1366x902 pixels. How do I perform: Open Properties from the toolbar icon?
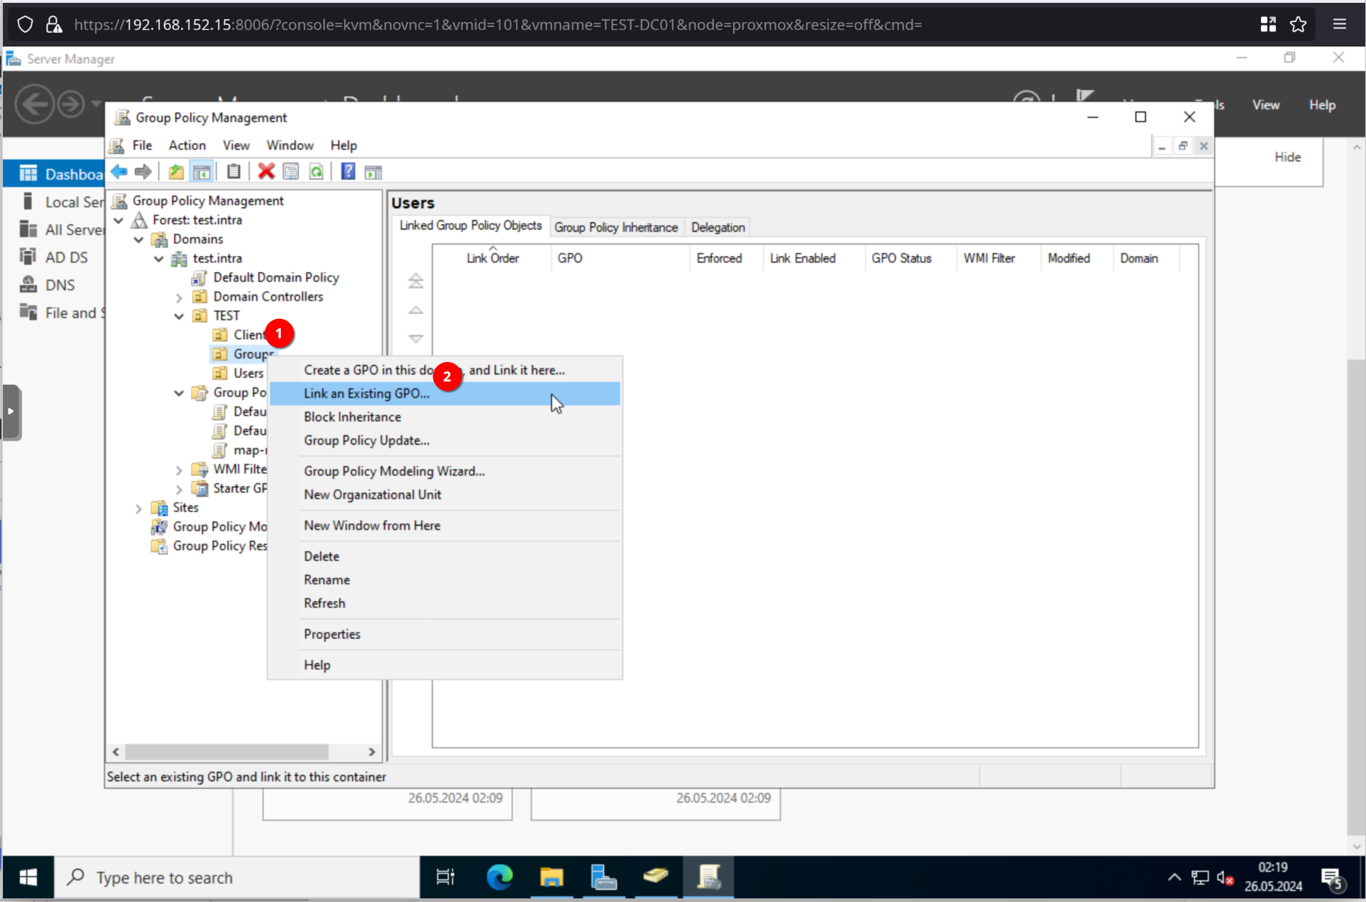[x=291, y=171]
